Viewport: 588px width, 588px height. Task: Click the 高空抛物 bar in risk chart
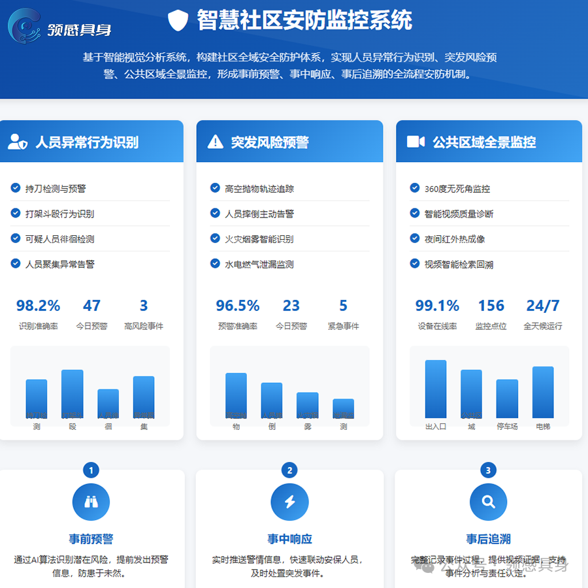point(236,396)
